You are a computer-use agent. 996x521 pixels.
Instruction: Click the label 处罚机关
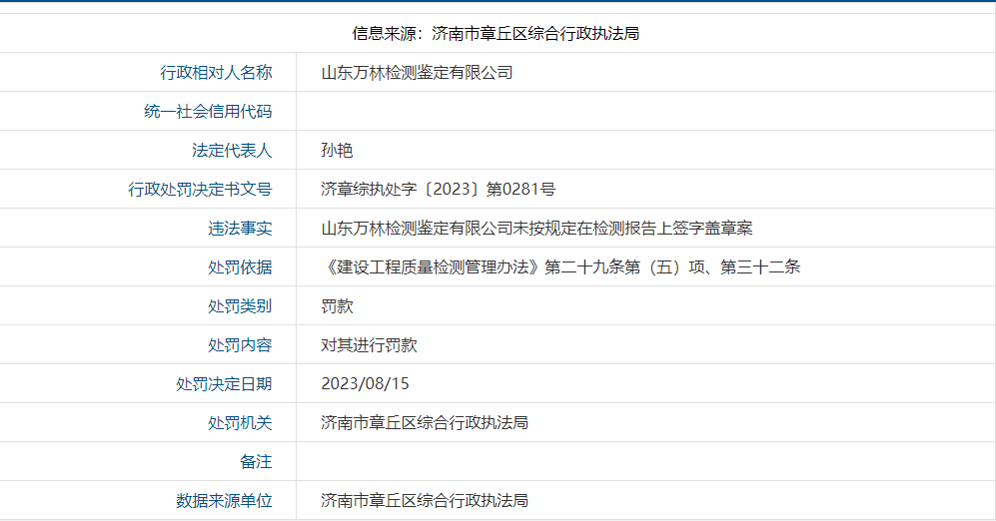pyautogui.click(x=240, y=422)
